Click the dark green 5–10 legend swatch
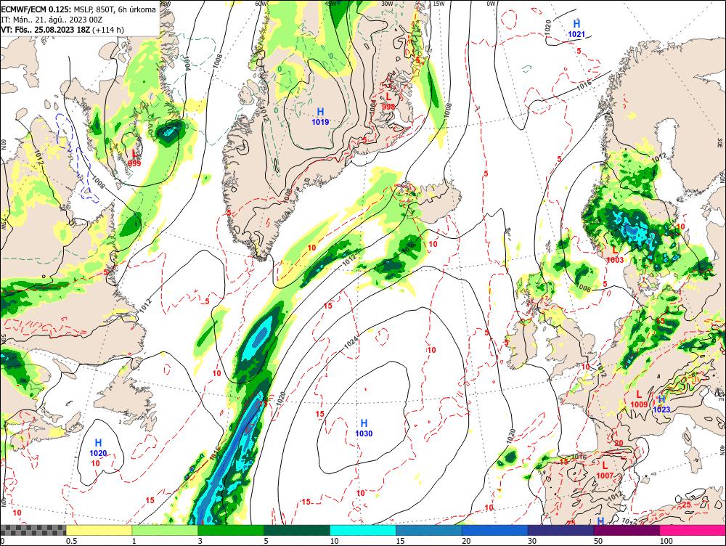The height and width of the screenshot is (546, 726). 297,530
